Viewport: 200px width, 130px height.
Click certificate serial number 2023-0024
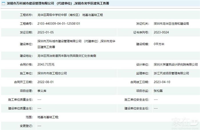[161, 32]
